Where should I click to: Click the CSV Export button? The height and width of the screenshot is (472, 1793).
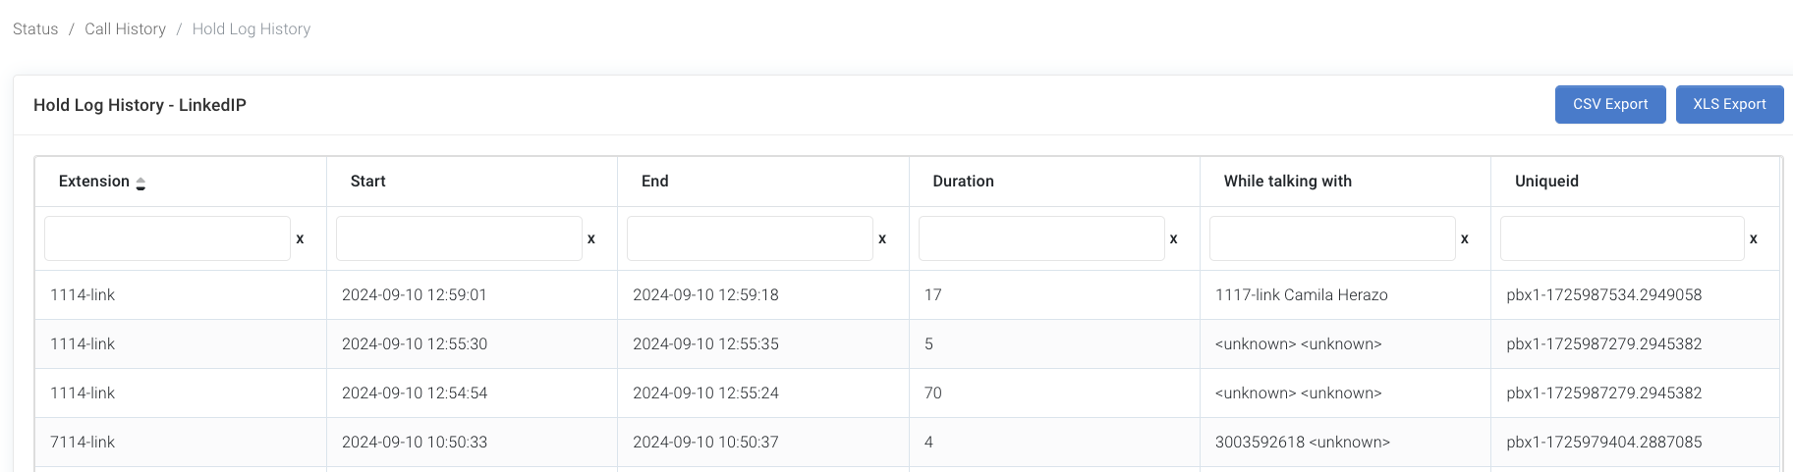point(1610,104)
